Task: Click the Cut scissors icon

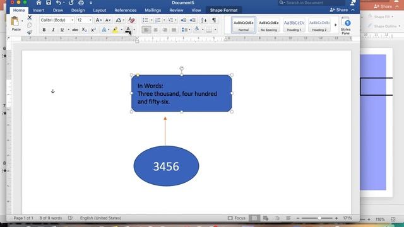Action: [x=30, y=18]
